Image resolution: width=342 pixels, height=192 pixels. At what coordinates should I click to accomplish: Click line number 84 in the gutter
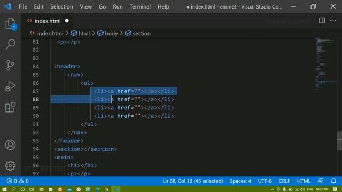(36, 66)
